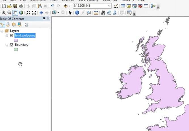Go back to previous extent

tap(41, 13)
